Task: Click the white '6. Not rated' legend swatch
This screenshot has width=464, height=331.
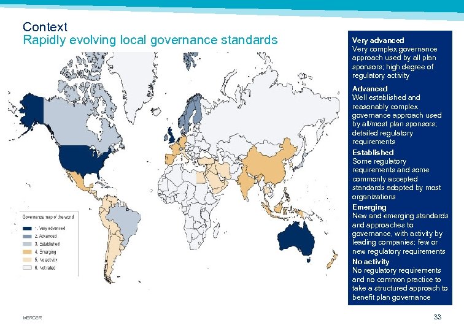Action: pos(27,268)
